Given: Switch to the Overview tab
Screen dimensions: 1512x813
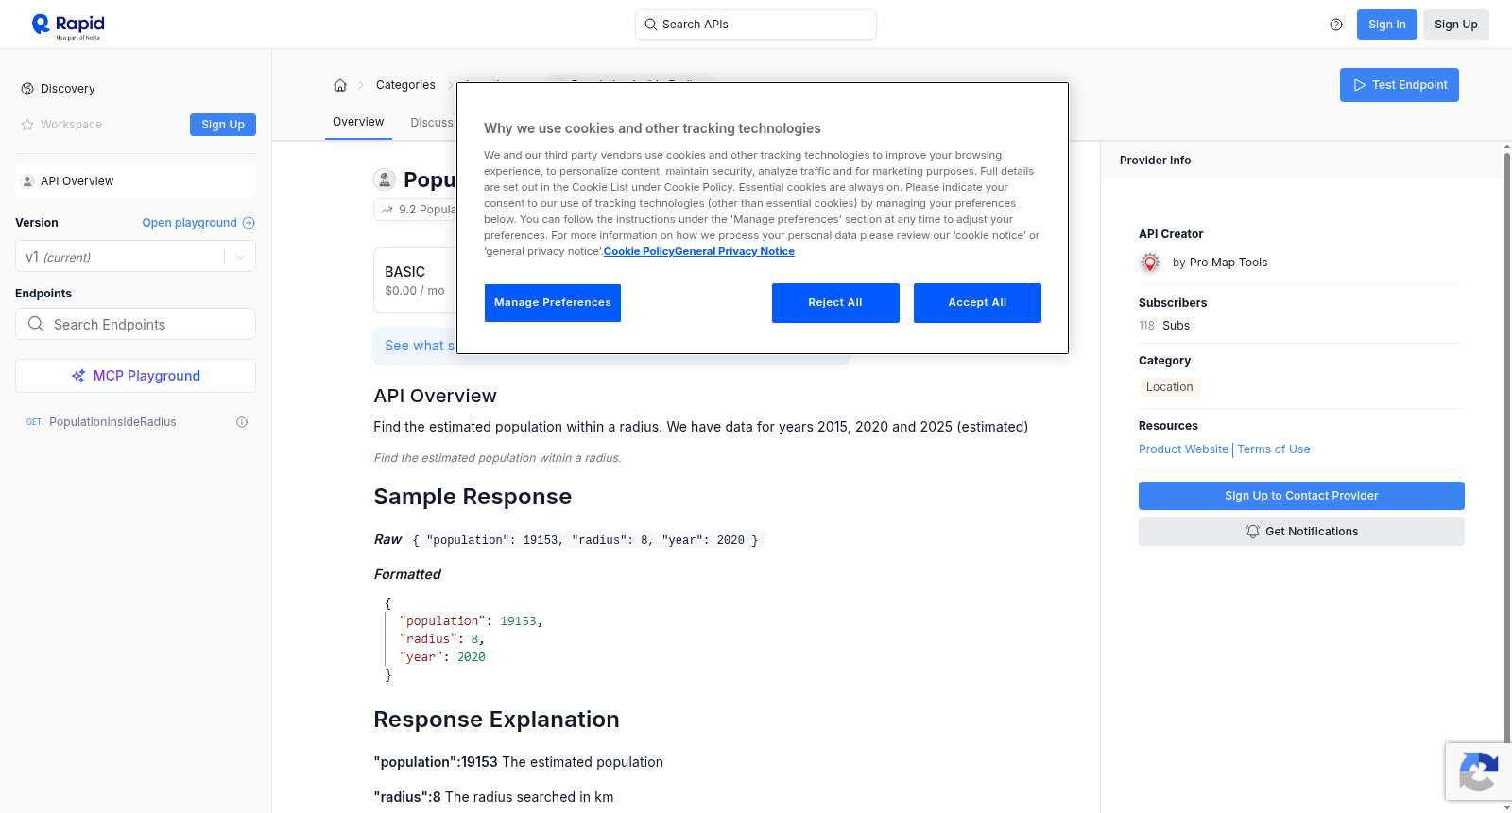Looking at the screenshot, I should (x=358, y=122).
